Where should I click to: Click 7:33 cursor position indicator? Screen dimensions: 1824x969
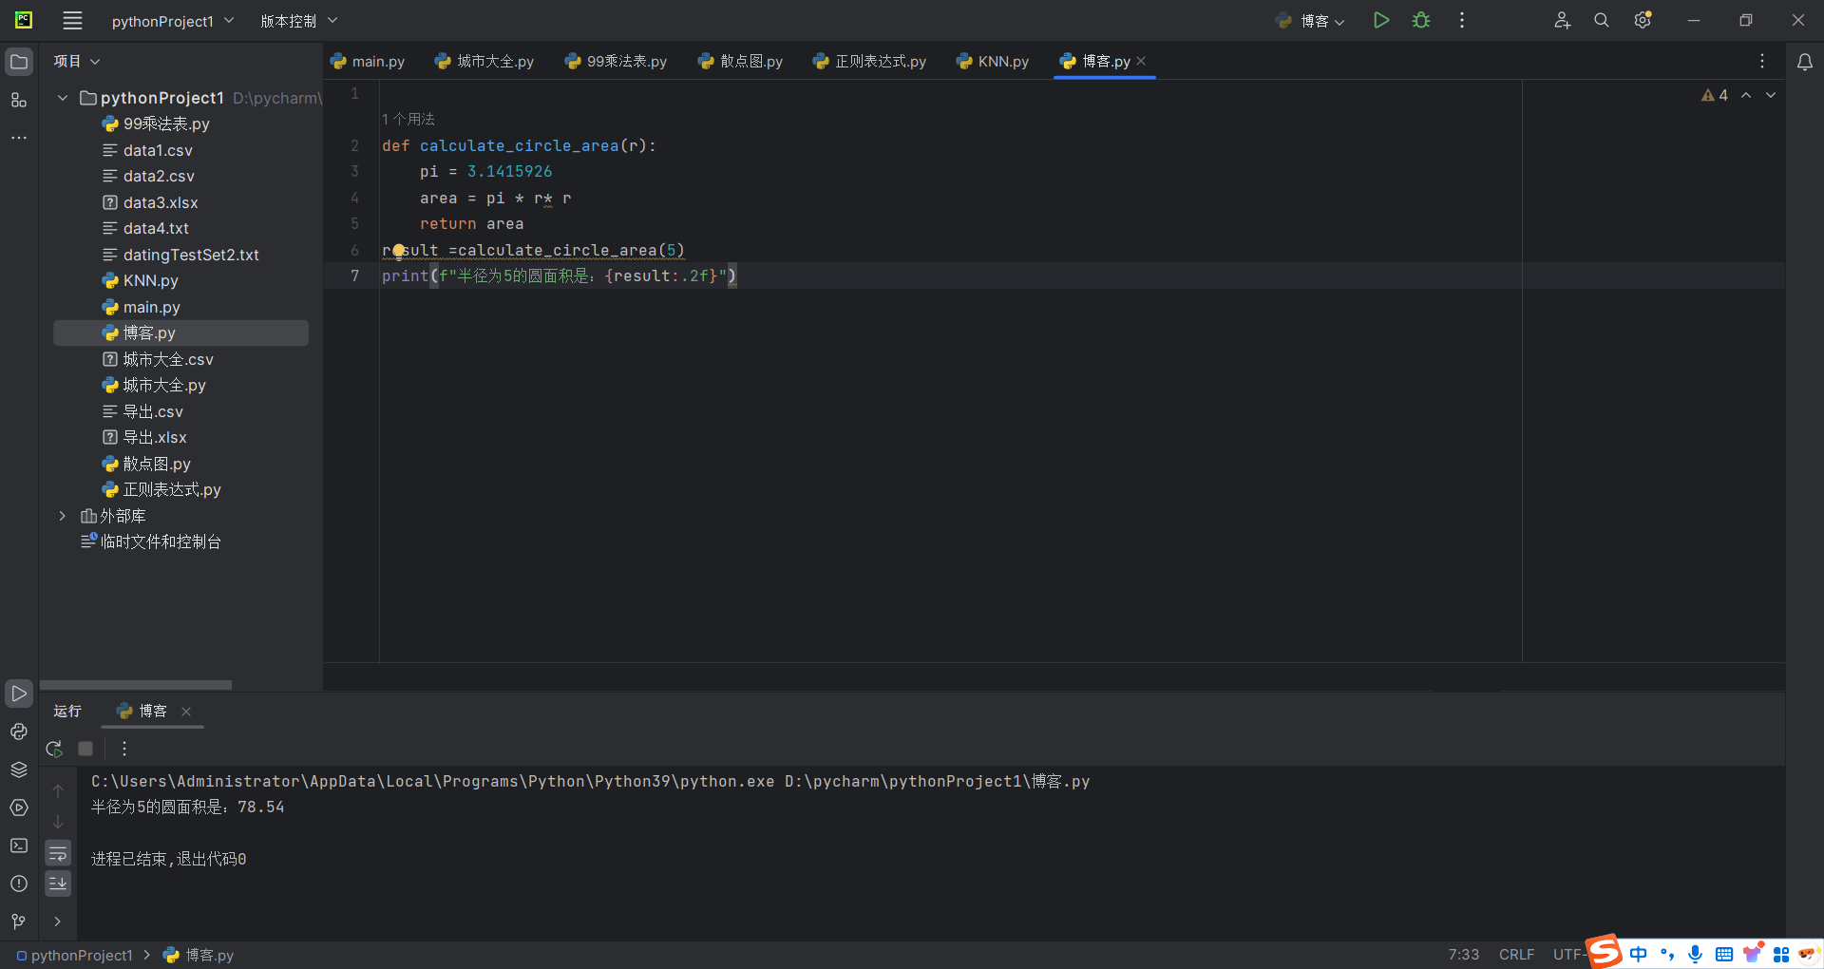[x=1464, y=955]
